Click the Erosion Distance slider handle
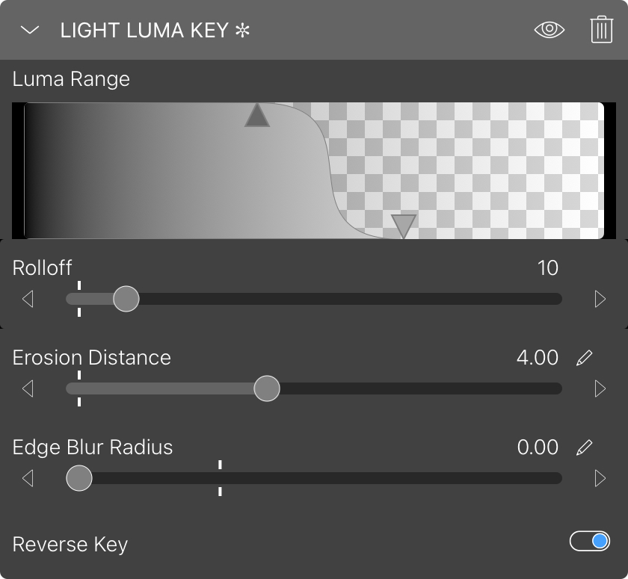 [x=267, y=388]
